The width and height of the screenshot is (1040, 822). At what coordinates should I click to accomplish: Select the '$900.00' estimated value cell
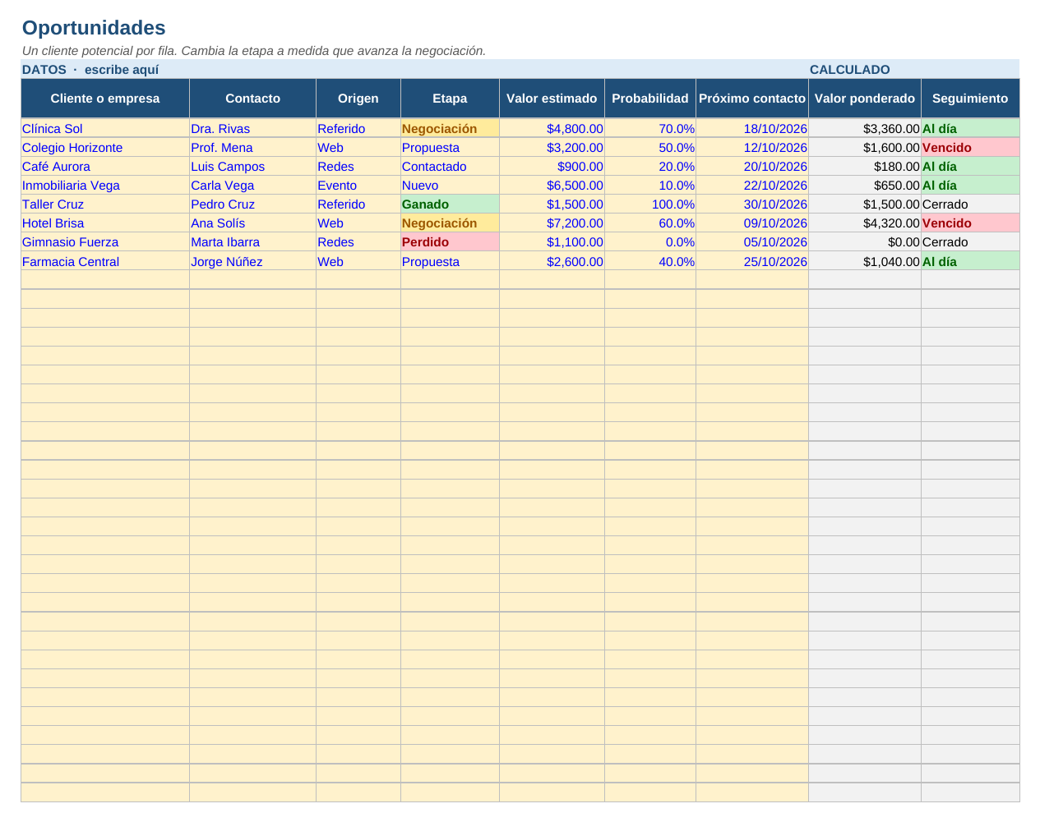click(x=552, y=166)
